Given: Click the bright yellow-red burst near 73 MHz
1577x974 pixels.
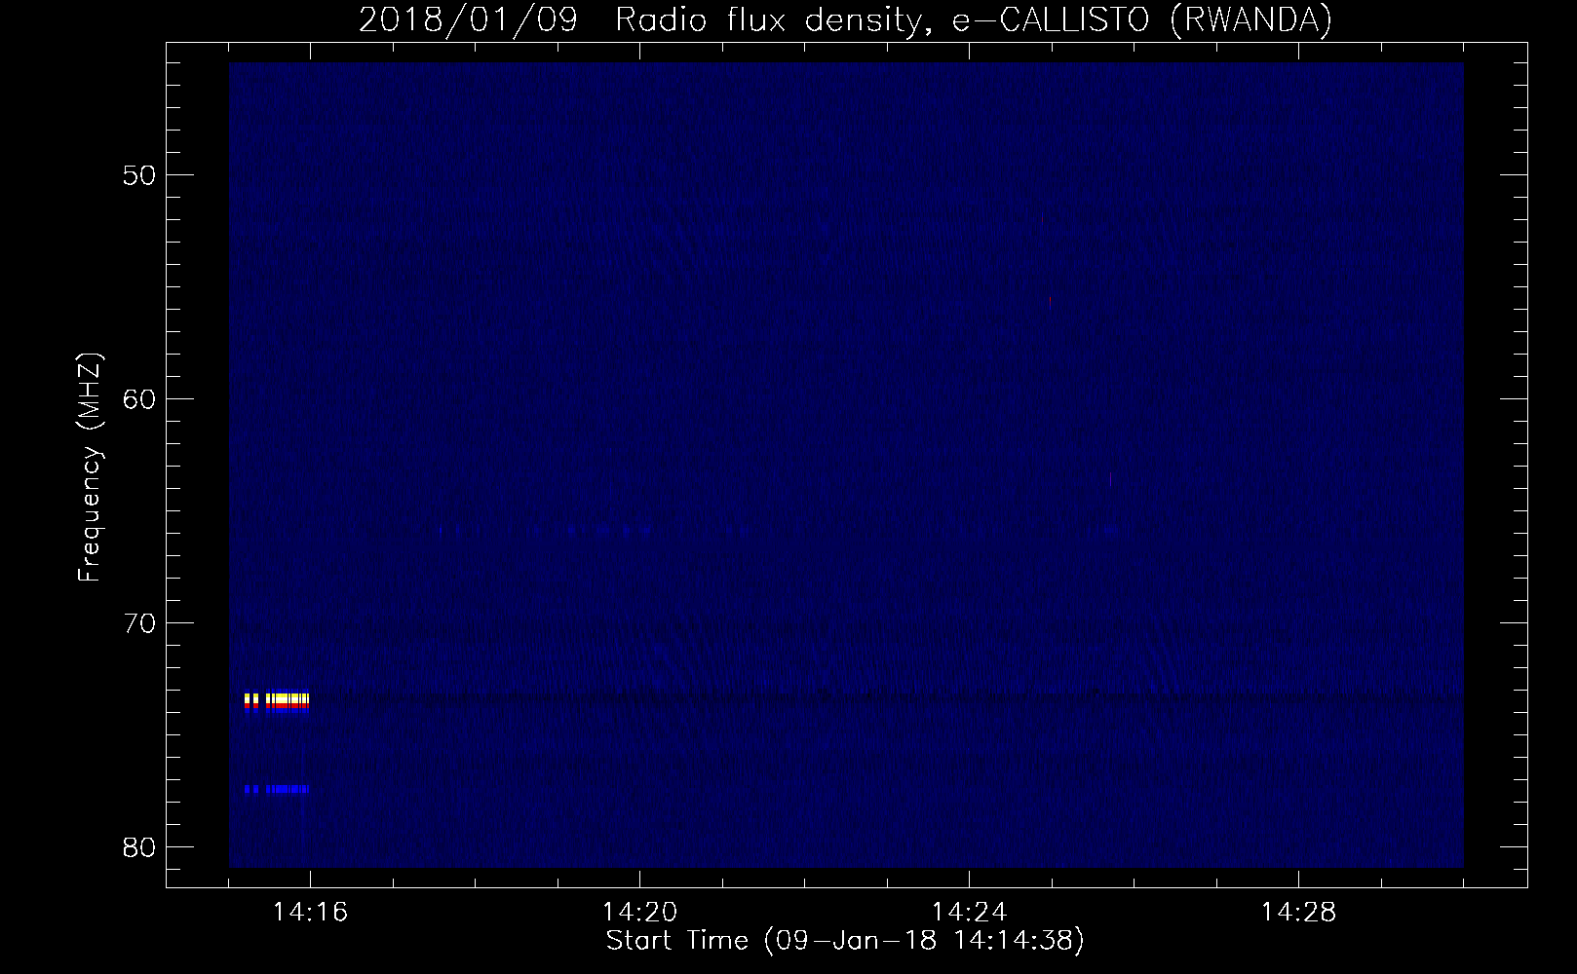Looking at the screenshot, I should coord(277,701).
